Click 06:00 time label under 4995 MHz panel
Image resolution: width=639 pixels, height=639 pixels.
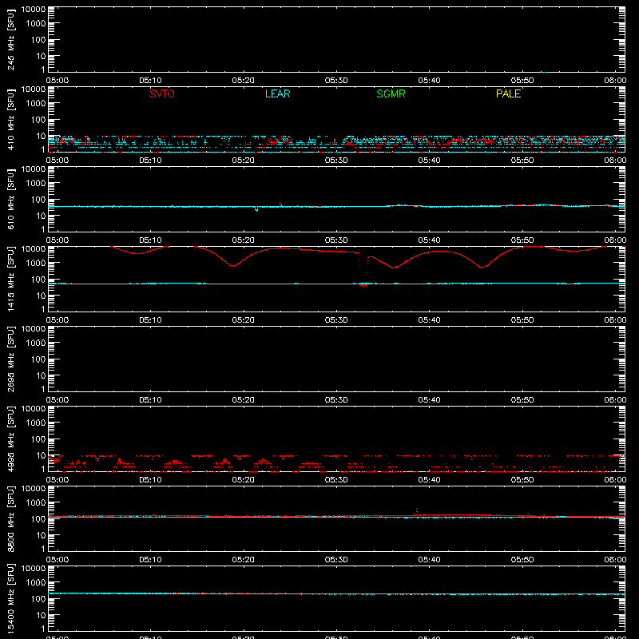click(615, 480)
